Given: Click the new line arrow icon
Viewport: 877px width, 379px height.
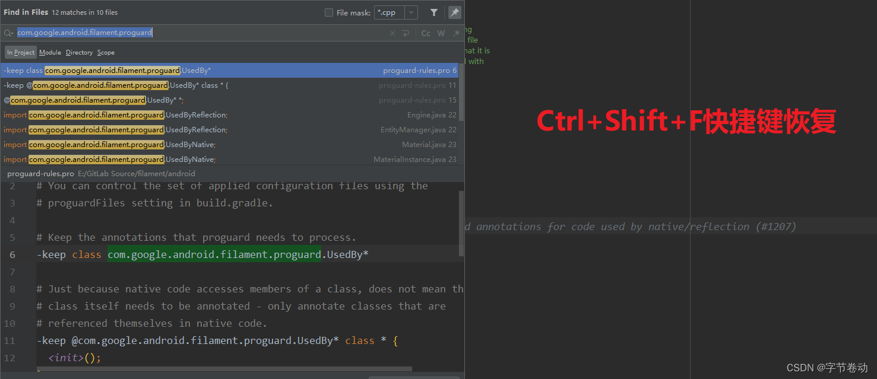Looking at the screenshot, I should (x=406, y=33).
